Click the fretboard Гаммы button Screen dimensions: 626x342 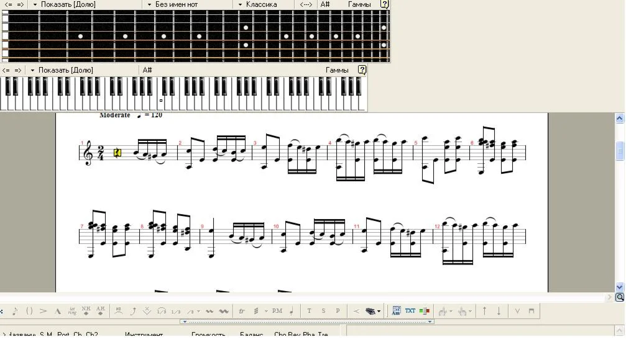[359, 4]
